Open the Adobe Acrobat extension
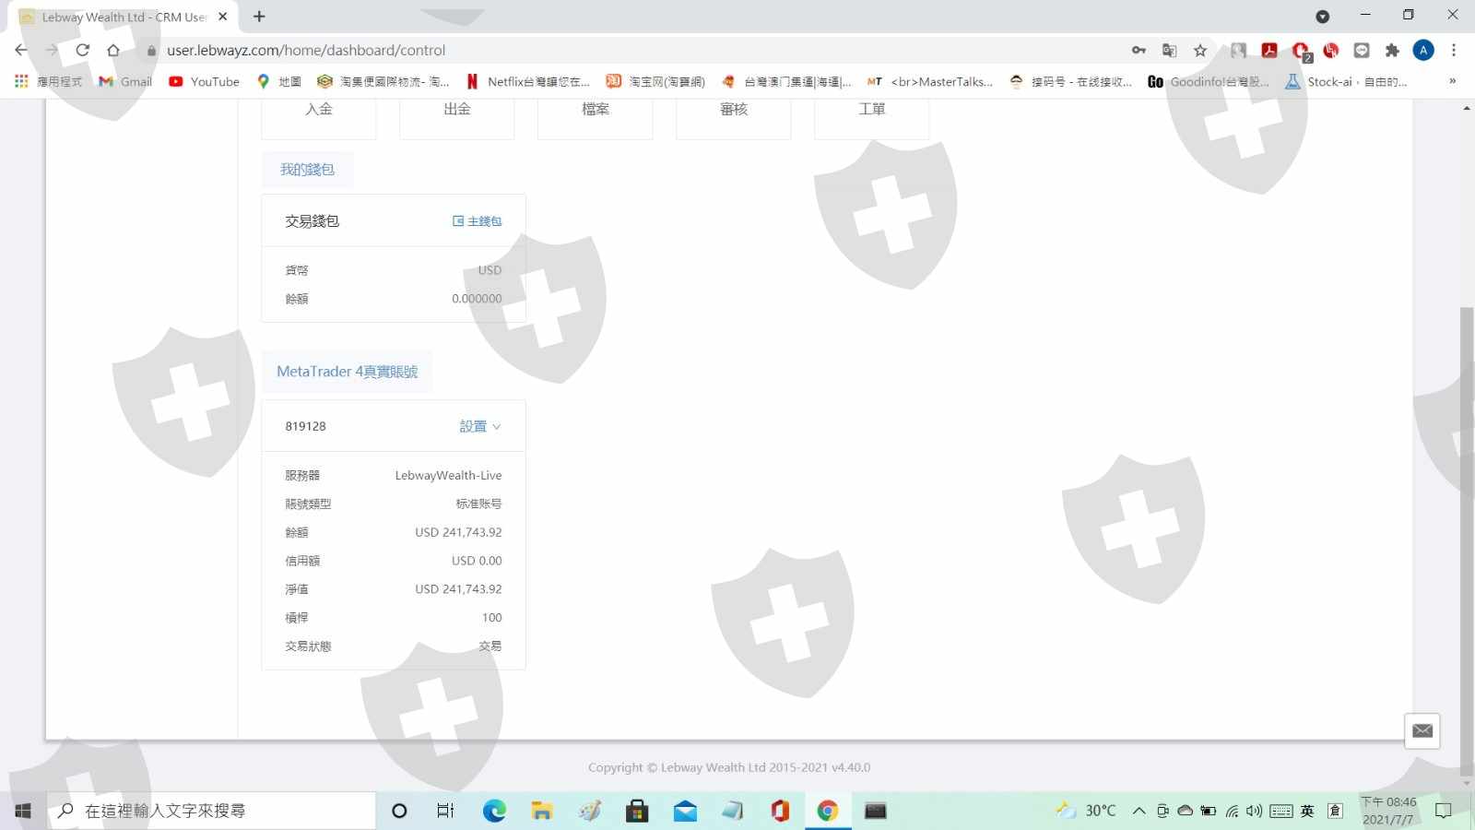 point(1269,51)
